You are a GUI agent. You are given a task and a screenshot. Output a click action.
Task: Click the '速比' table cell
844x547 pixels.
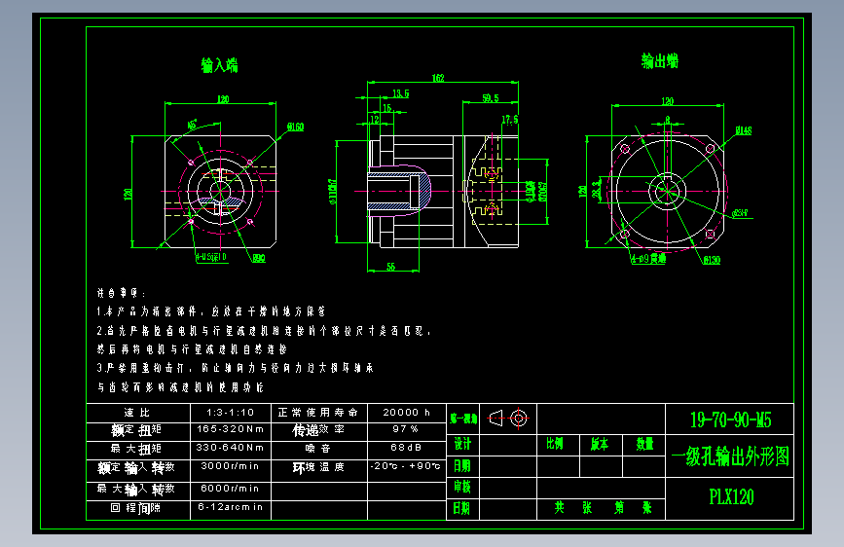click(138, 413)
